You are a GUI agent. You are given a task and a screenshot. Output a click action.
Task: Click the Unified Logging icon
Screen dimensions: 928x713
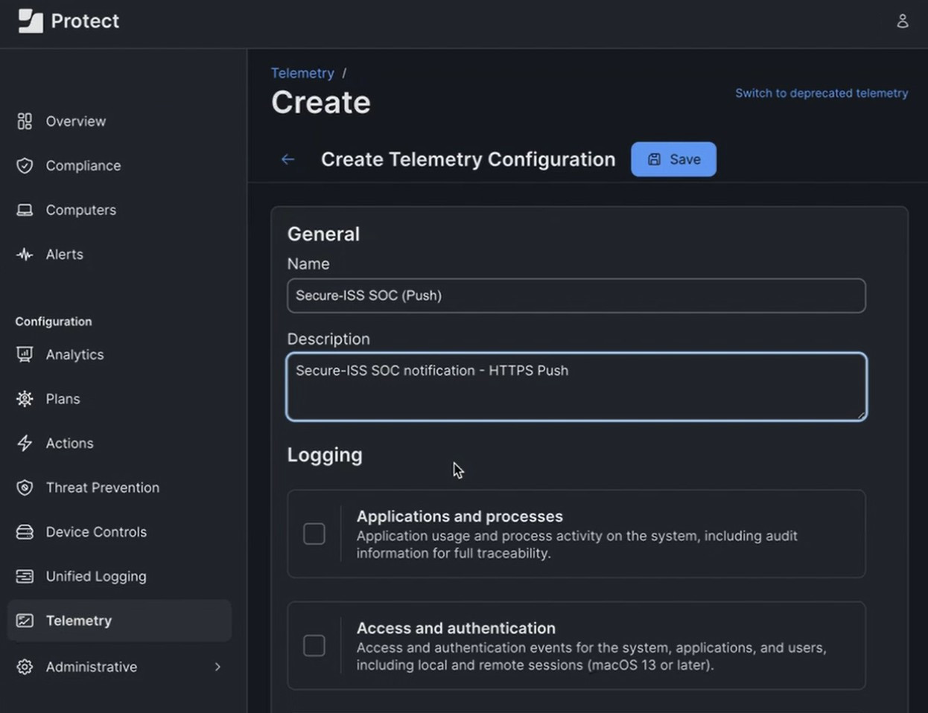pyautogui.click(x=25, y=576)
